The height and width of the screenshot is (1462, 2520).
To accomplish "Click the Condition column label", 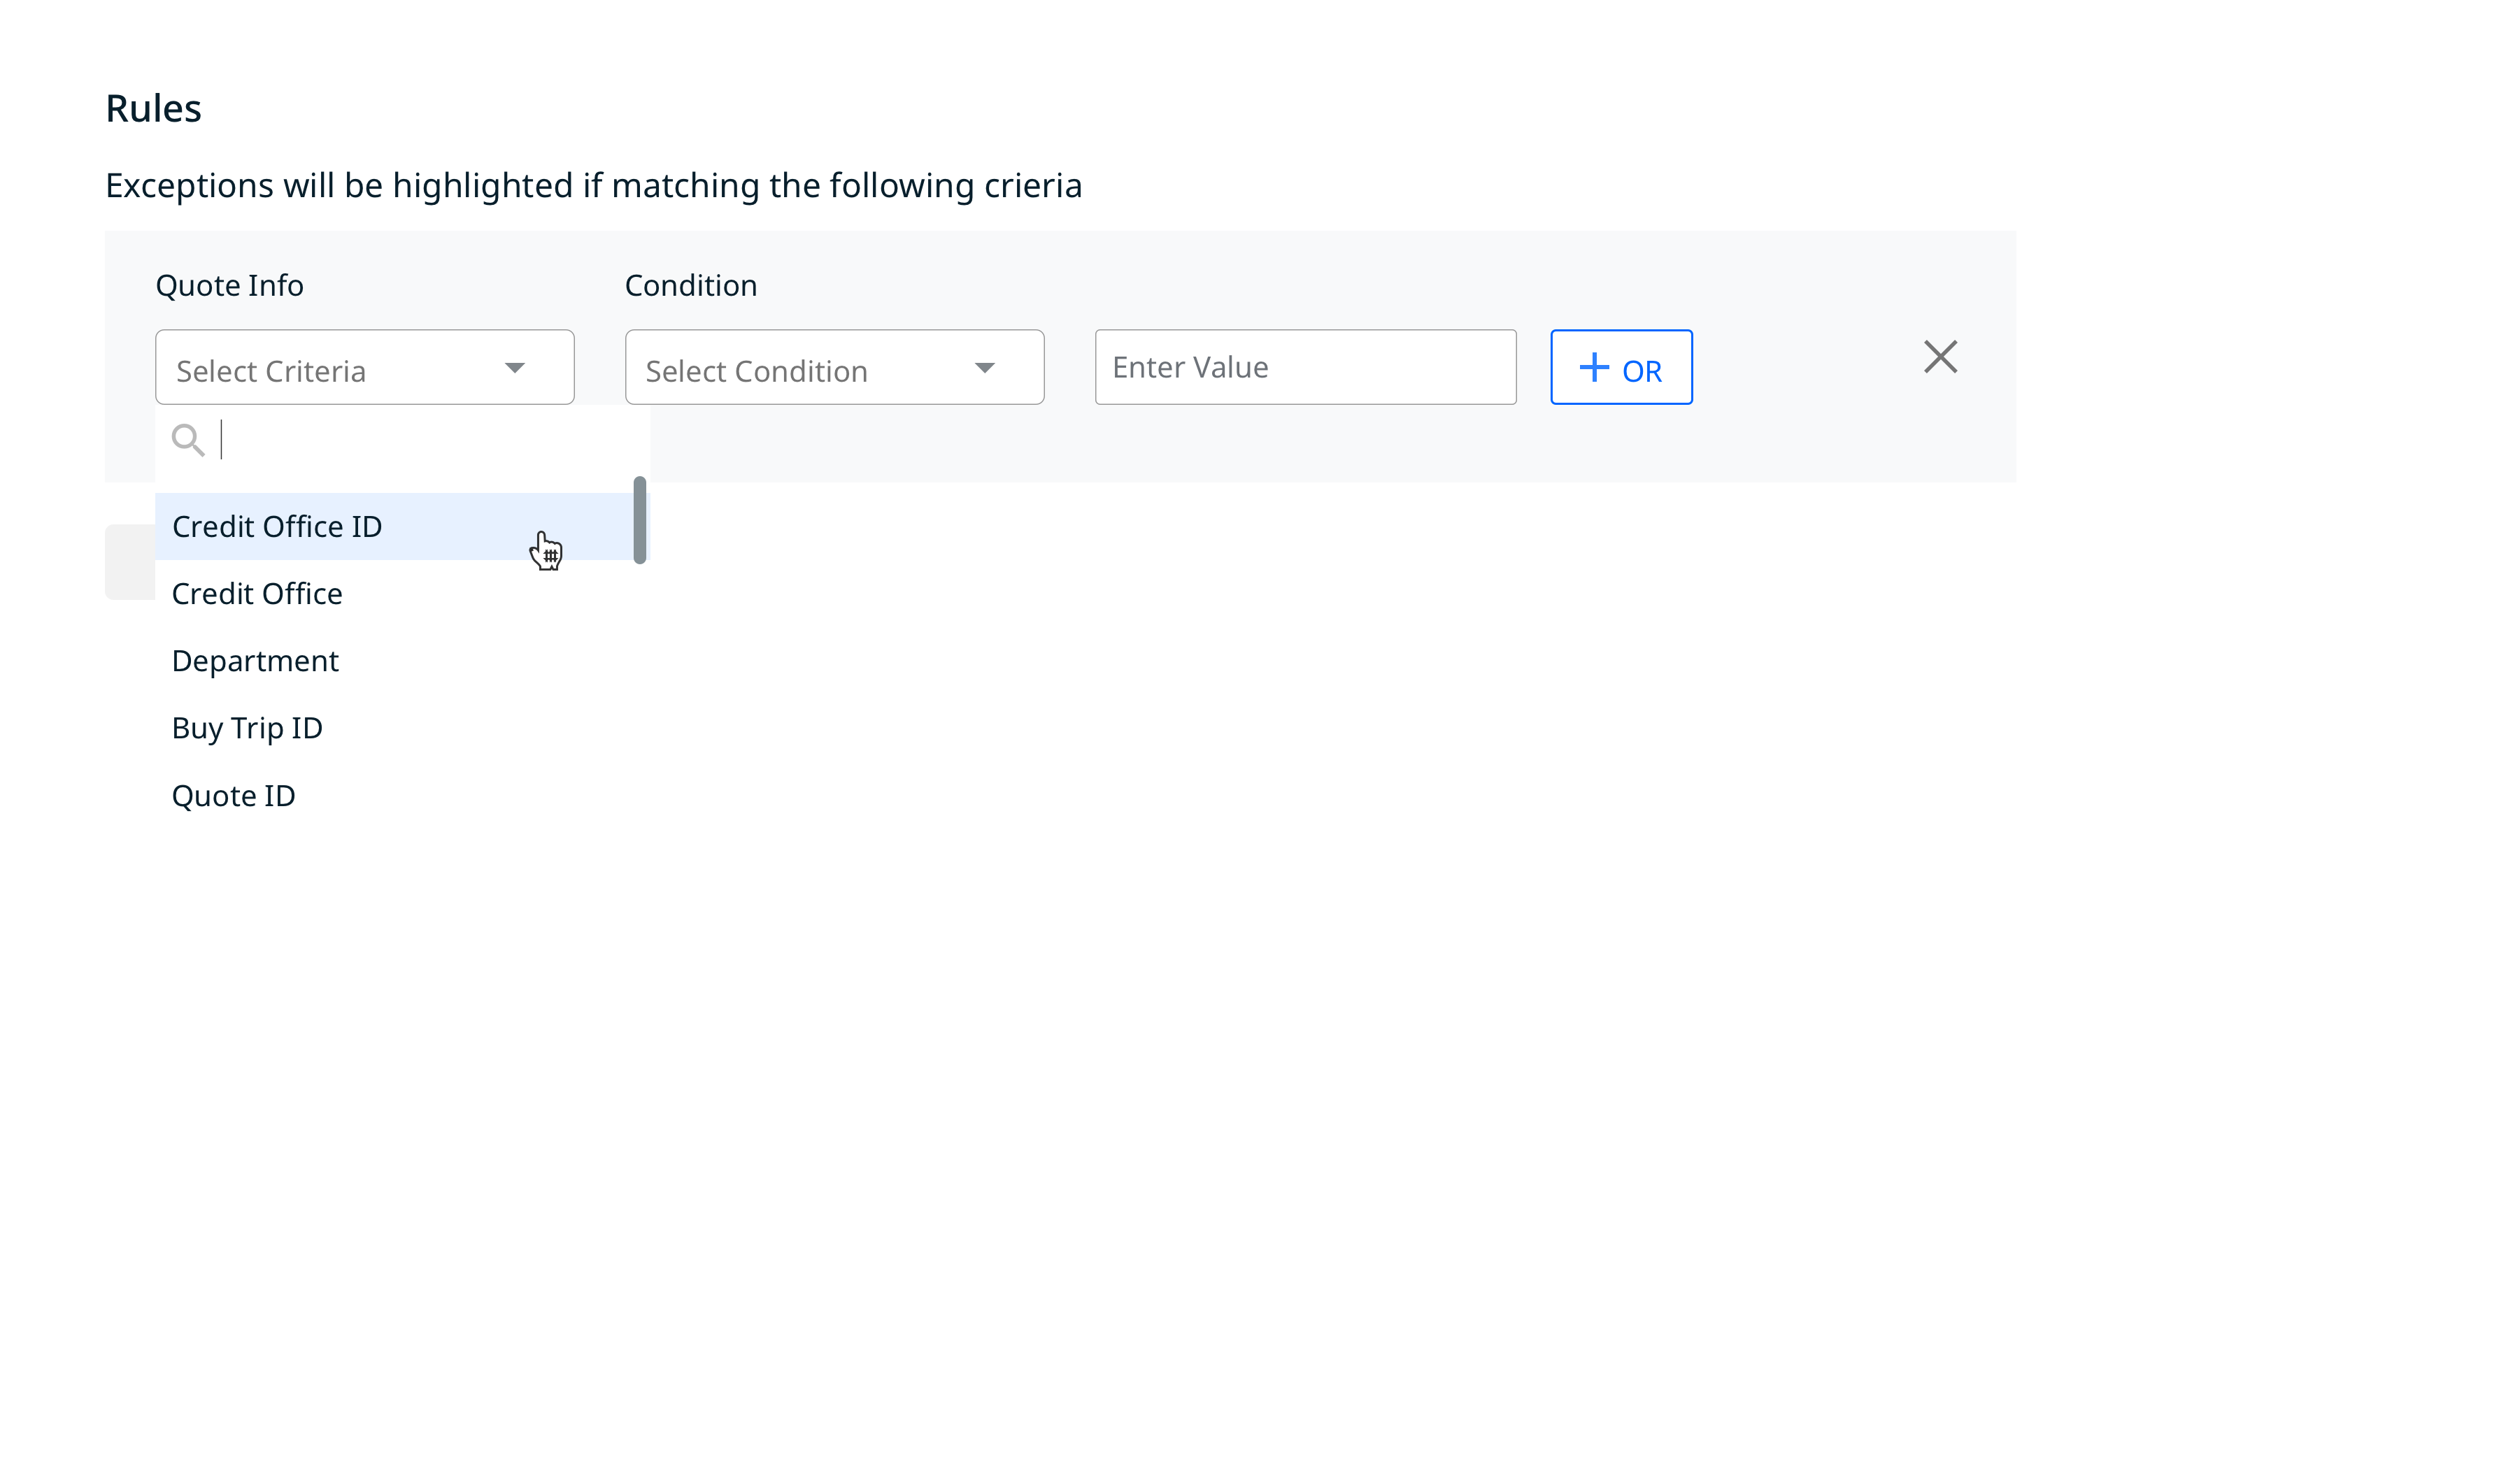I will point(690,285).
